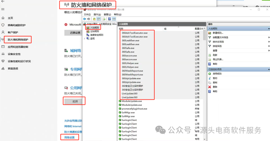Click the 还原设置 button
Screen dimensions: 270x141
(x=73, y=33)
